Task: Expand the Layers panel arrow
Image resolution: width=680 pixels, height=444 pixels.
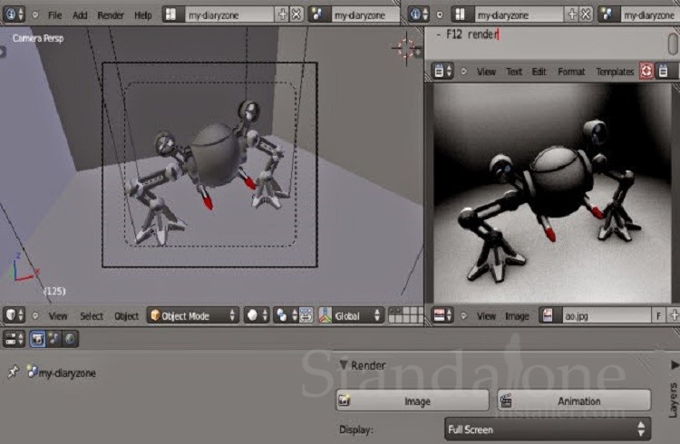Action: pyautogui.click(x=675, y=364)
